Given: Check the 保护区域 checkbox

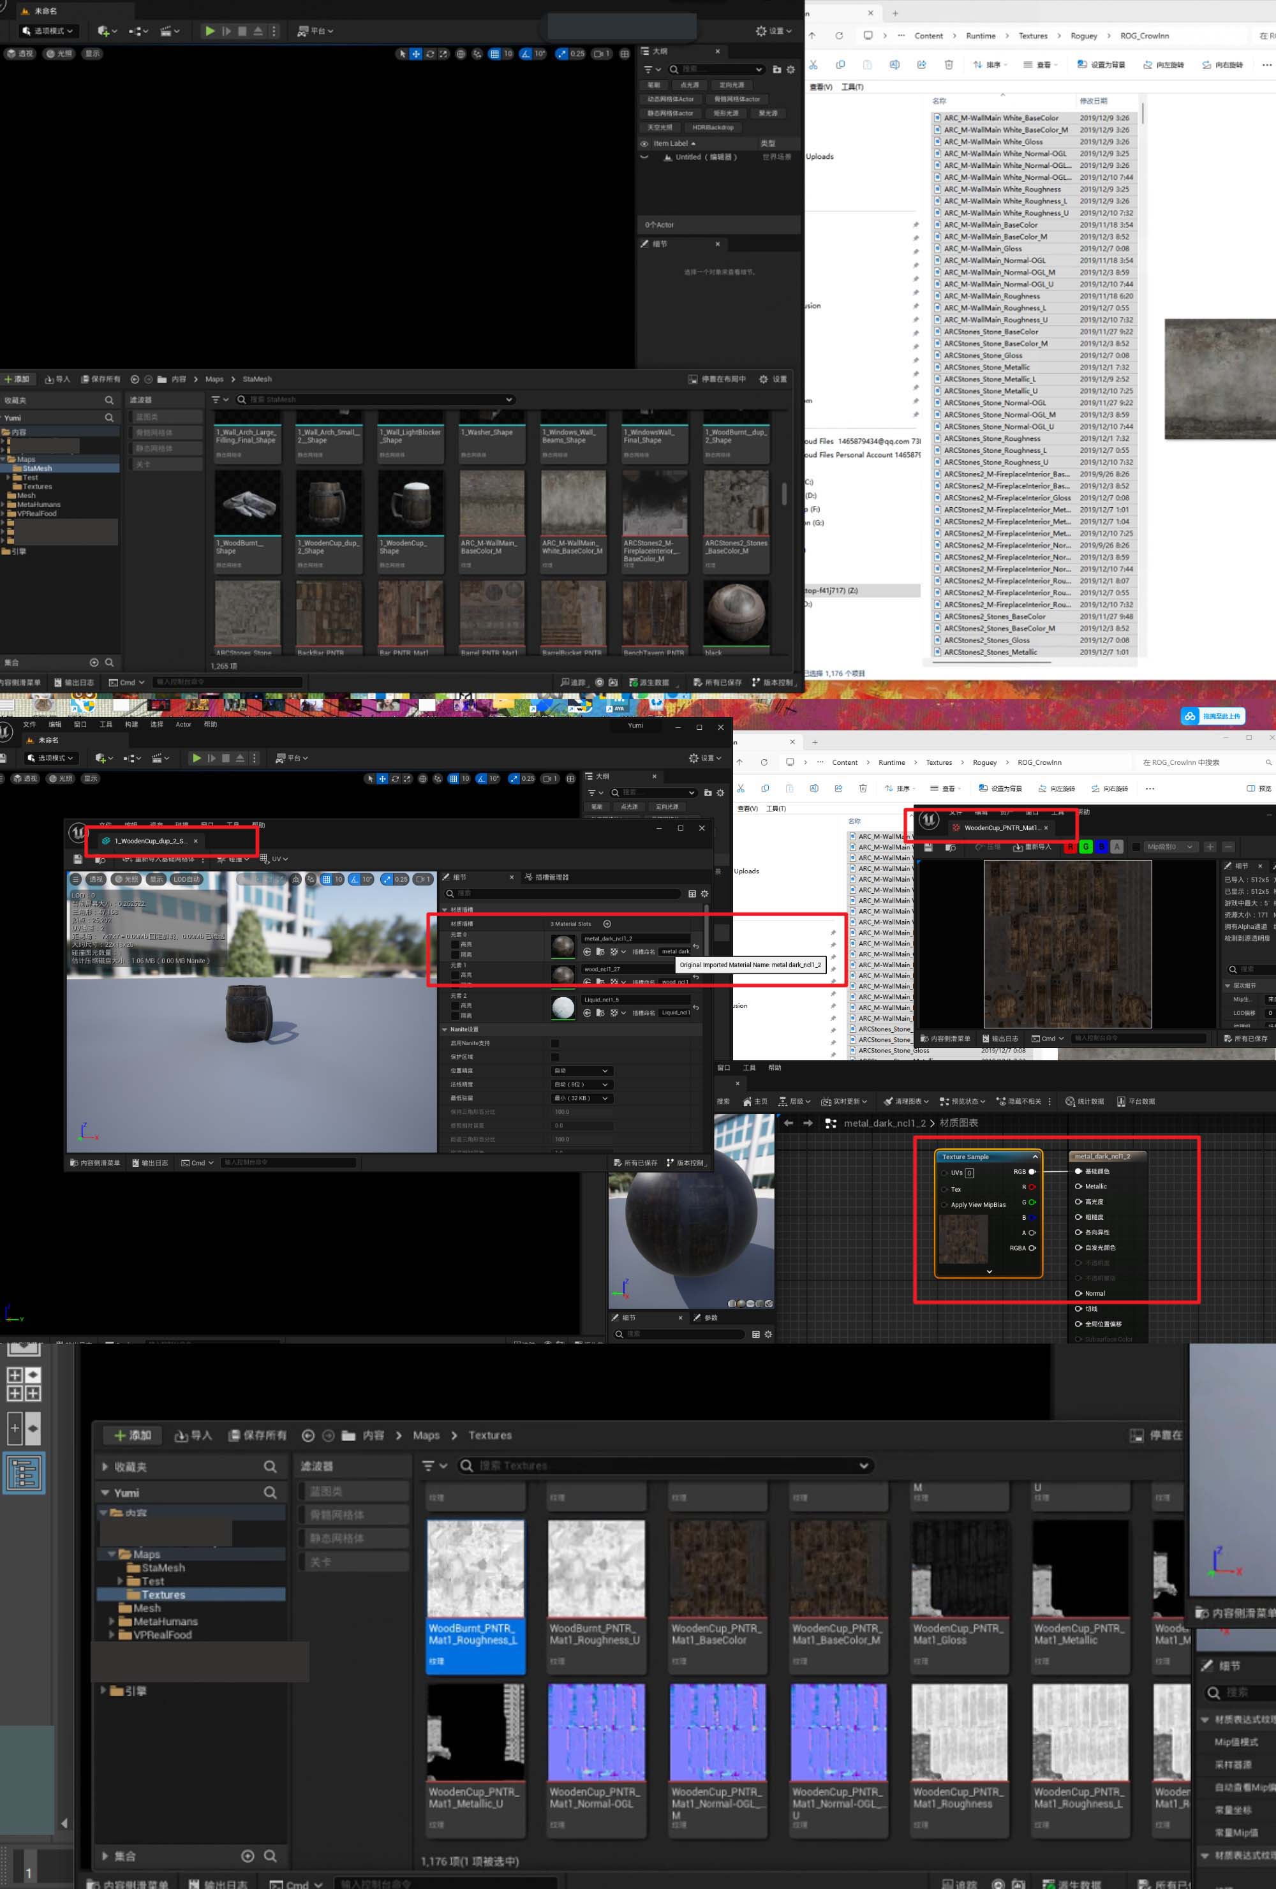Looking at the screenshot, I should pos(555,1056).
